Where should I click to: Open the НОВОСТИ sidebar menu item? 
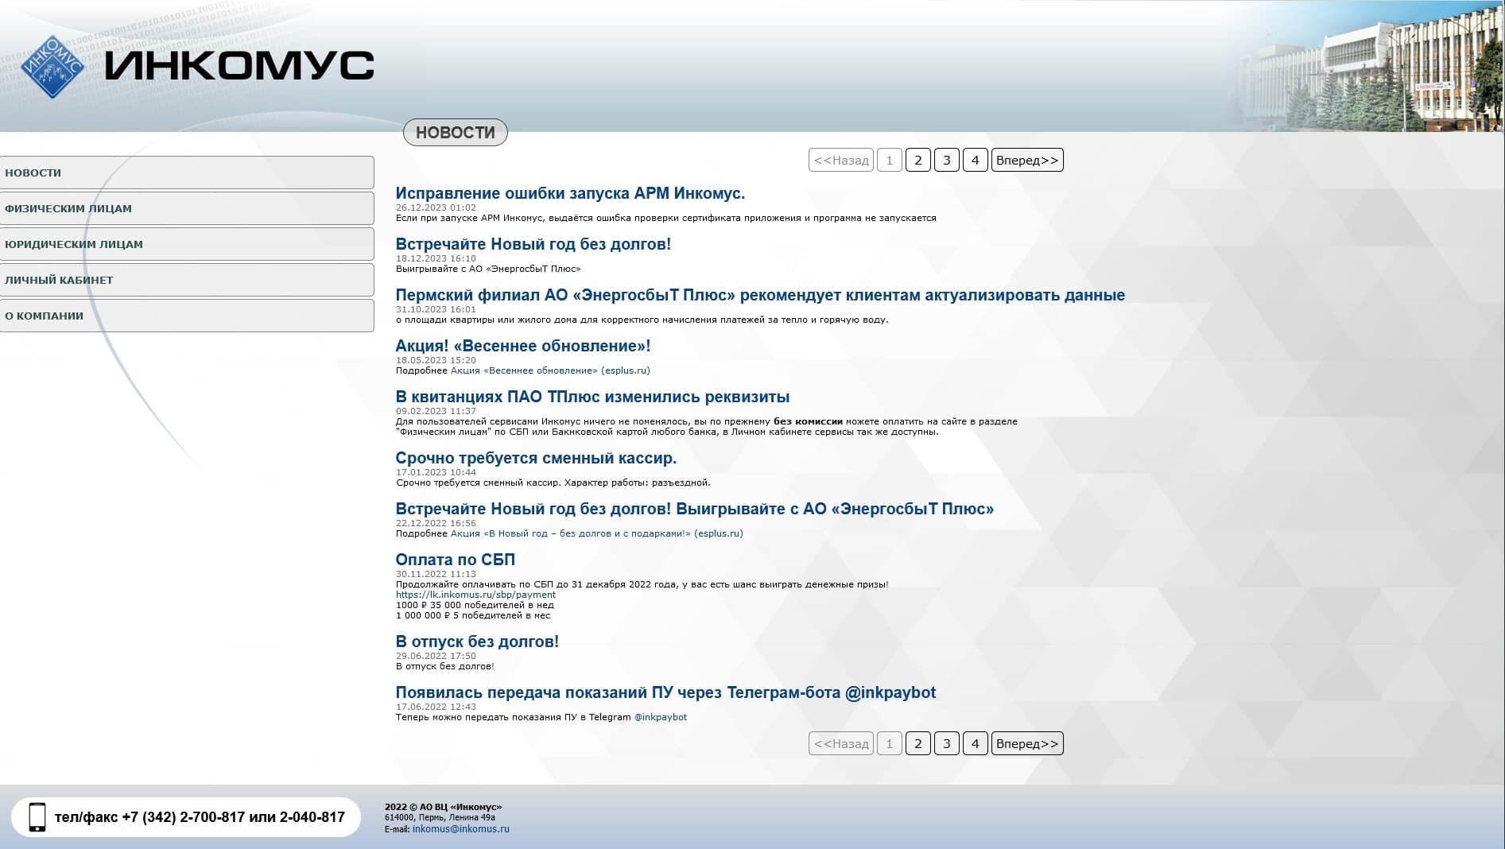pyautogui.click(x=187, y=173)
